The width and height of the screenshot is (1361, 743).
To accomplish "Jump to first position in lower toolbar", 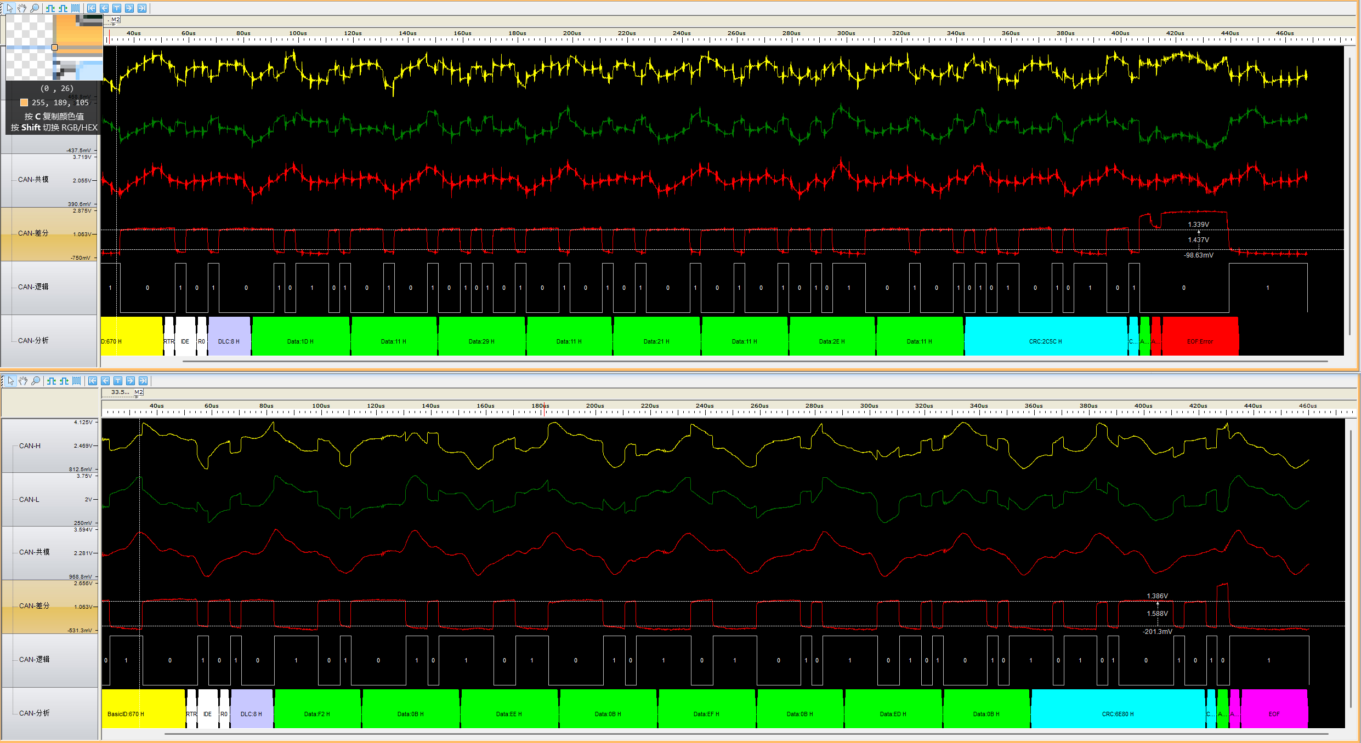I will [93, 381].
